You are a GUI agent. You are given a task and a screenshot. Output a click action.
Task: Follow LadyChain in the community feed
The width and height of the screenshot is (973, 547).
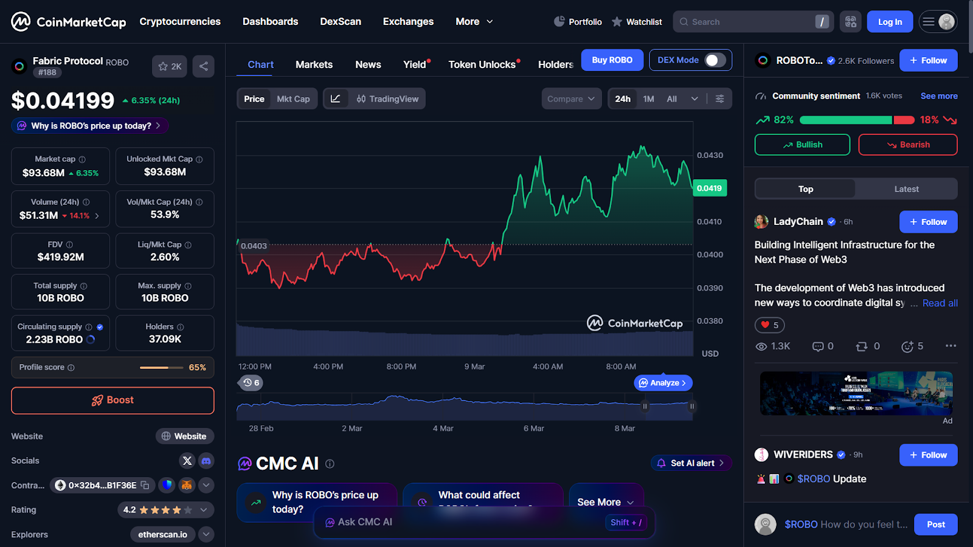point(928,222)
